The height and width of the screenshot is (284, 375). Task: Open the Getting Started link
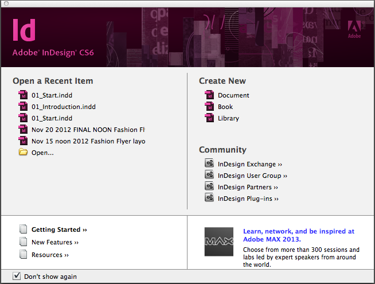[59, 229]
